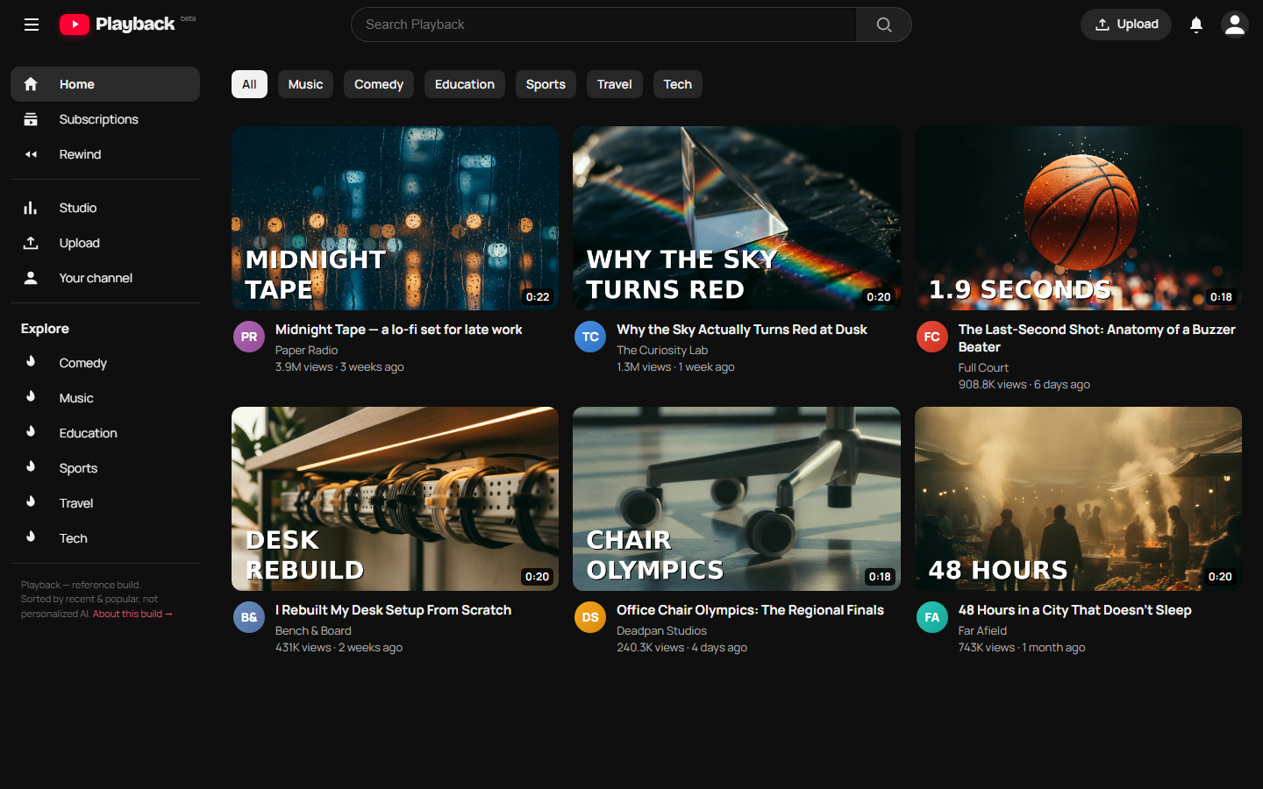Click the Your channel person icon

pyautogui.click(x=31, y=278)
